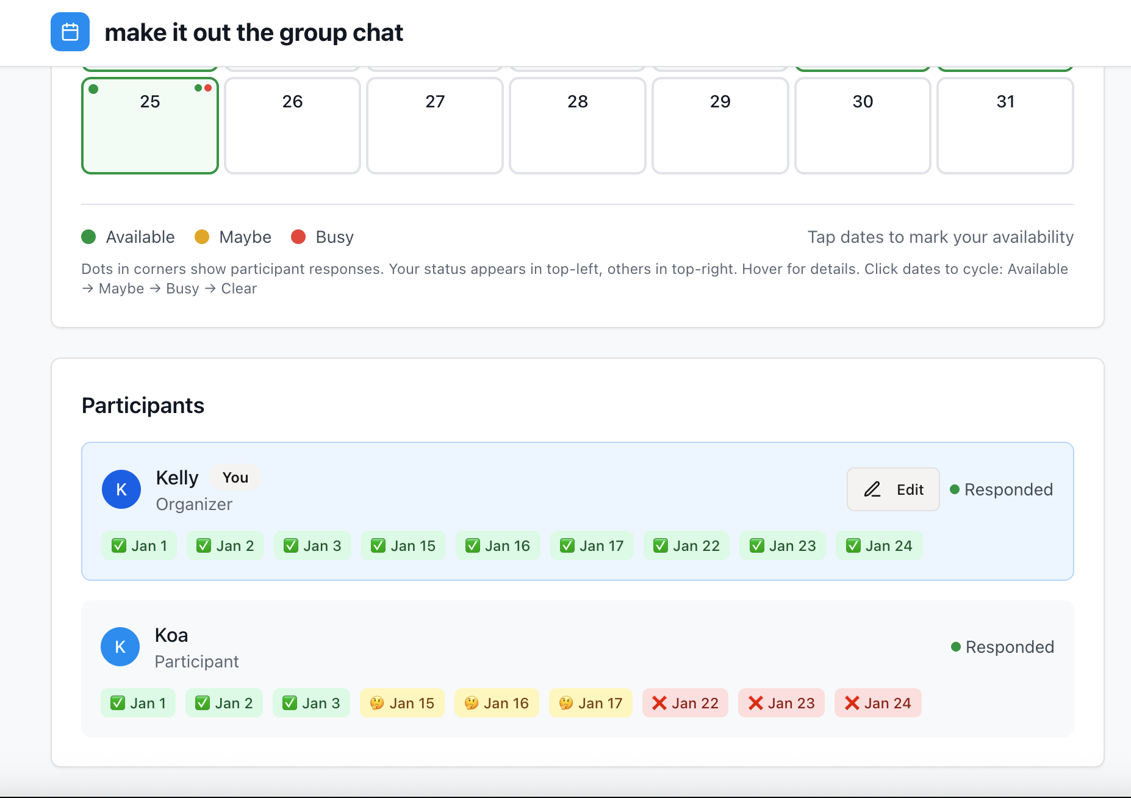The image size is (1131, 798).
Task: Click the red Busy legend dot
Action: (x=298, y=237)
